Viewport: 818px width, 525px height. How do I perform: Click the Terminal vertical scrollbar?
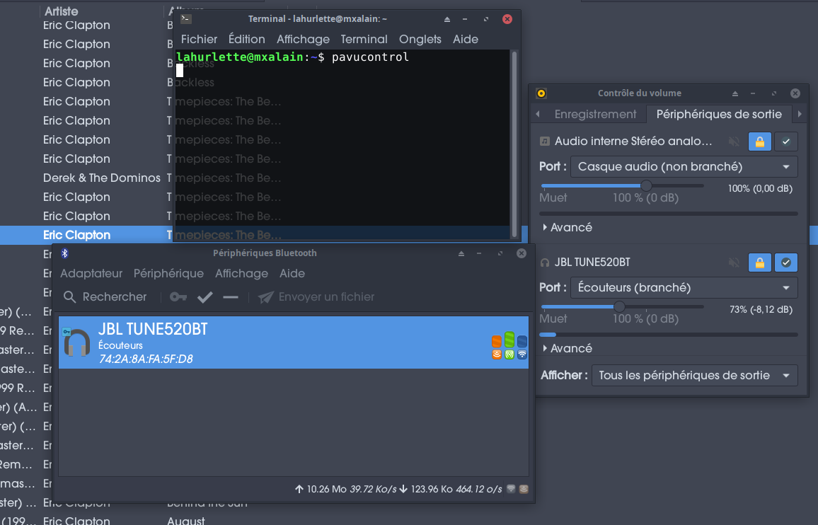[x=514, y=144]
